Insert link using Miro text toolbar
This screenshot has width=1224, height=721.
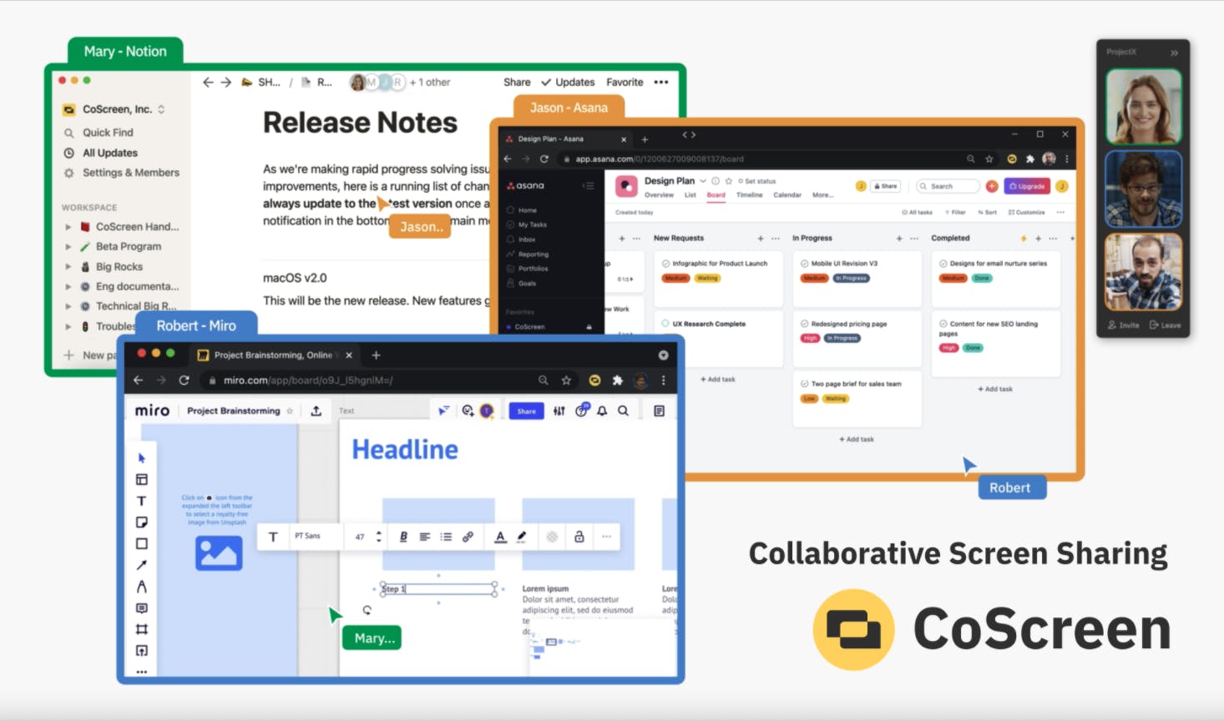pos(468,537)
